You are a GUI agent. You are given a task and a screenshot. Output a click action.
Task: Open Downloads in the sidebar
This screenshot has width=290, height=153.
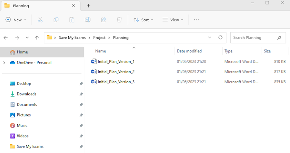tap(26, 94)
